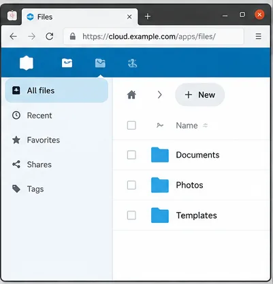Click the Favorites star icon
Image resolution: width=273 pixels, height=284 pixels.
pyautogui.click(x=16, y=140)
